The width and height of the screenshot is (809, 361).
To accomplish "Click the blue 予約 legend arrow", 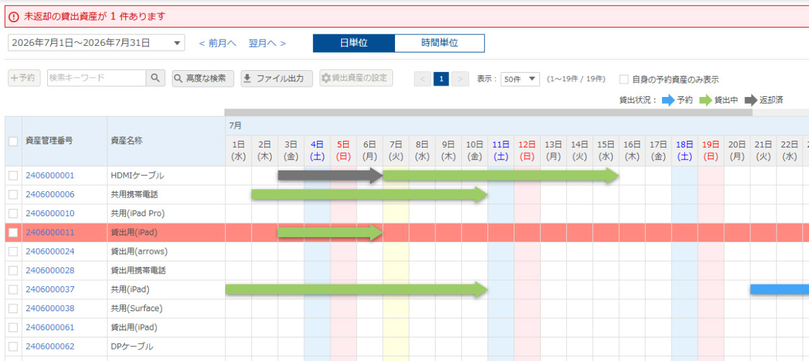I will click(667, 100).
